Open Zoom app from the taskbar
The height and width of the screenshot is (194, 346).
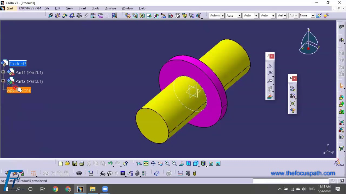(x=105, y=189)
